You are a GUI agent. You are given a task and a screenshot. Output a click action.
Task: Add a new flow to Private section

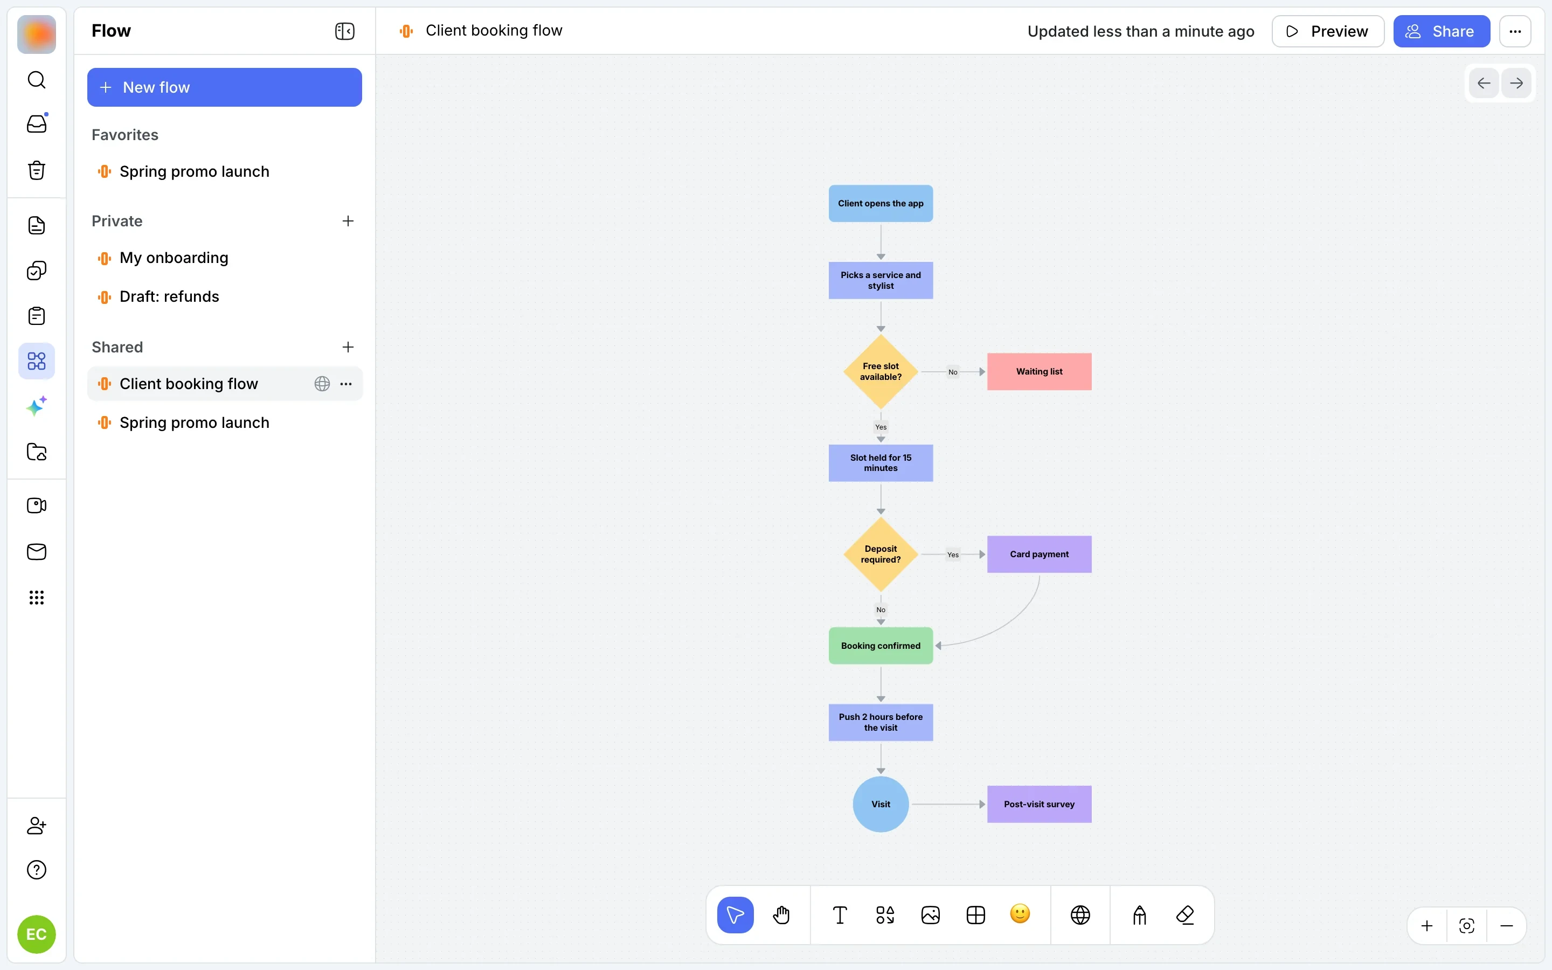point(348,221)
